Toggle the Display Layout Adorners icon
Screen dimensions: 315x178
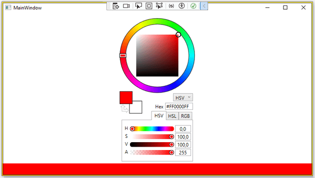click(x=149, y=6)
